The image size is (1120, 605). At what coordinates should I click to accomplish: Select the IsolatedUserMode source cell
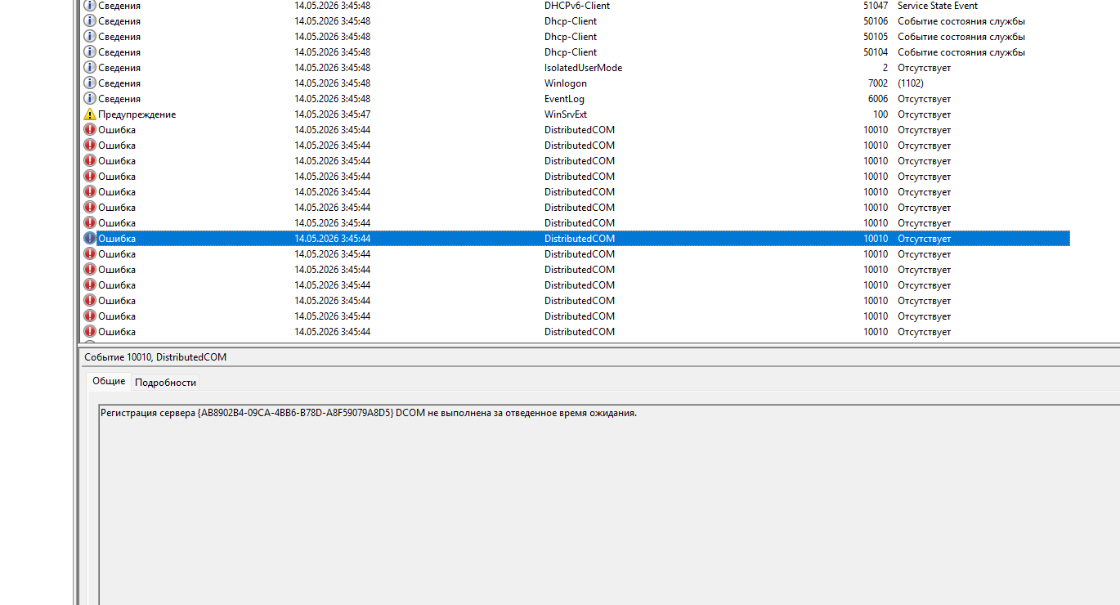[584, 68]
